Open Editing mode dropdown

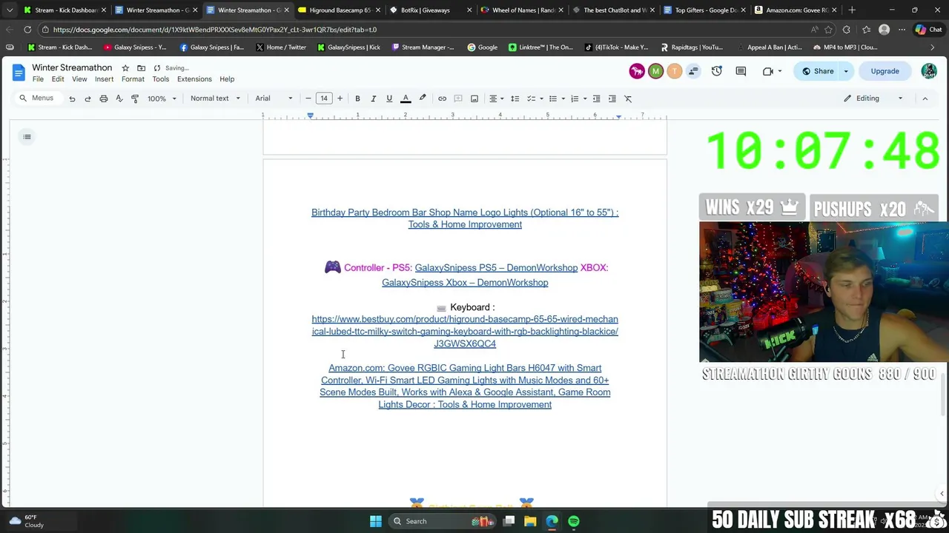point(873,98)
